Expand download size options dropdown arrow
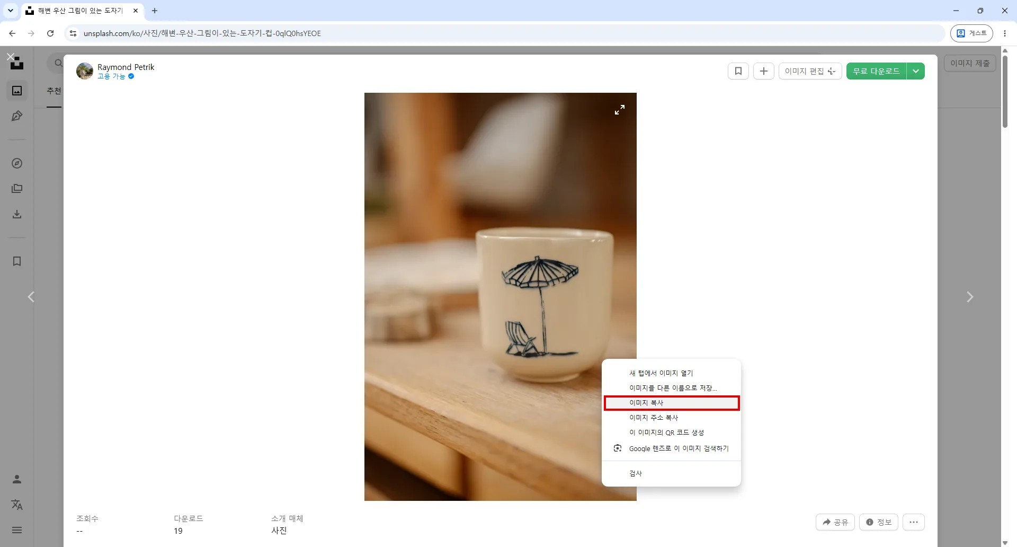 click(916, 71)
